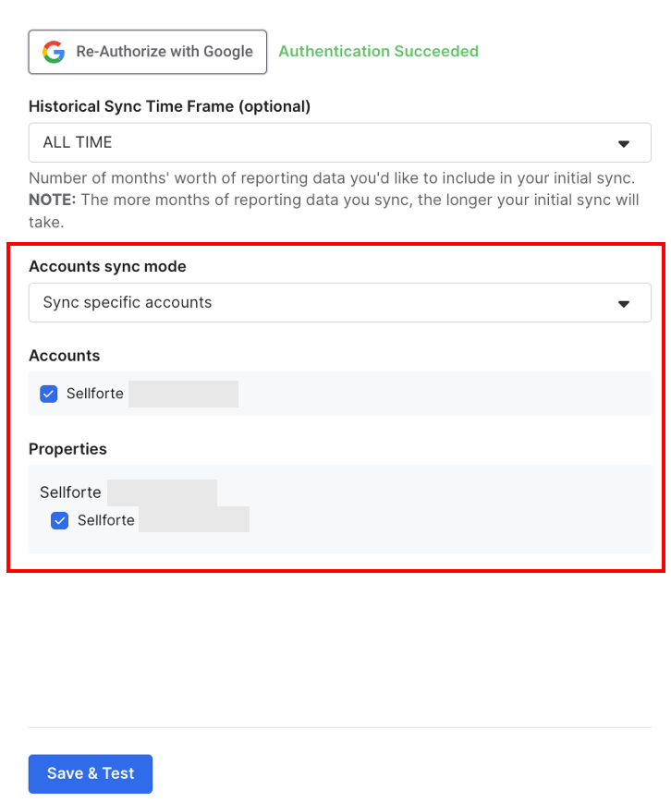671x802 pixels.
Task: Click the arrow on Historical Sync dropdown
Action: point(623,143)
